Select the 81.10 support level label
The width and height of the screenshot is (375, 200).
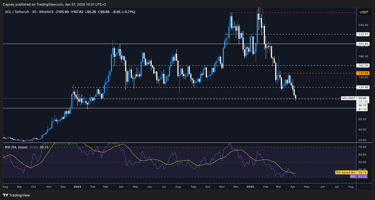tap(363, 109)
